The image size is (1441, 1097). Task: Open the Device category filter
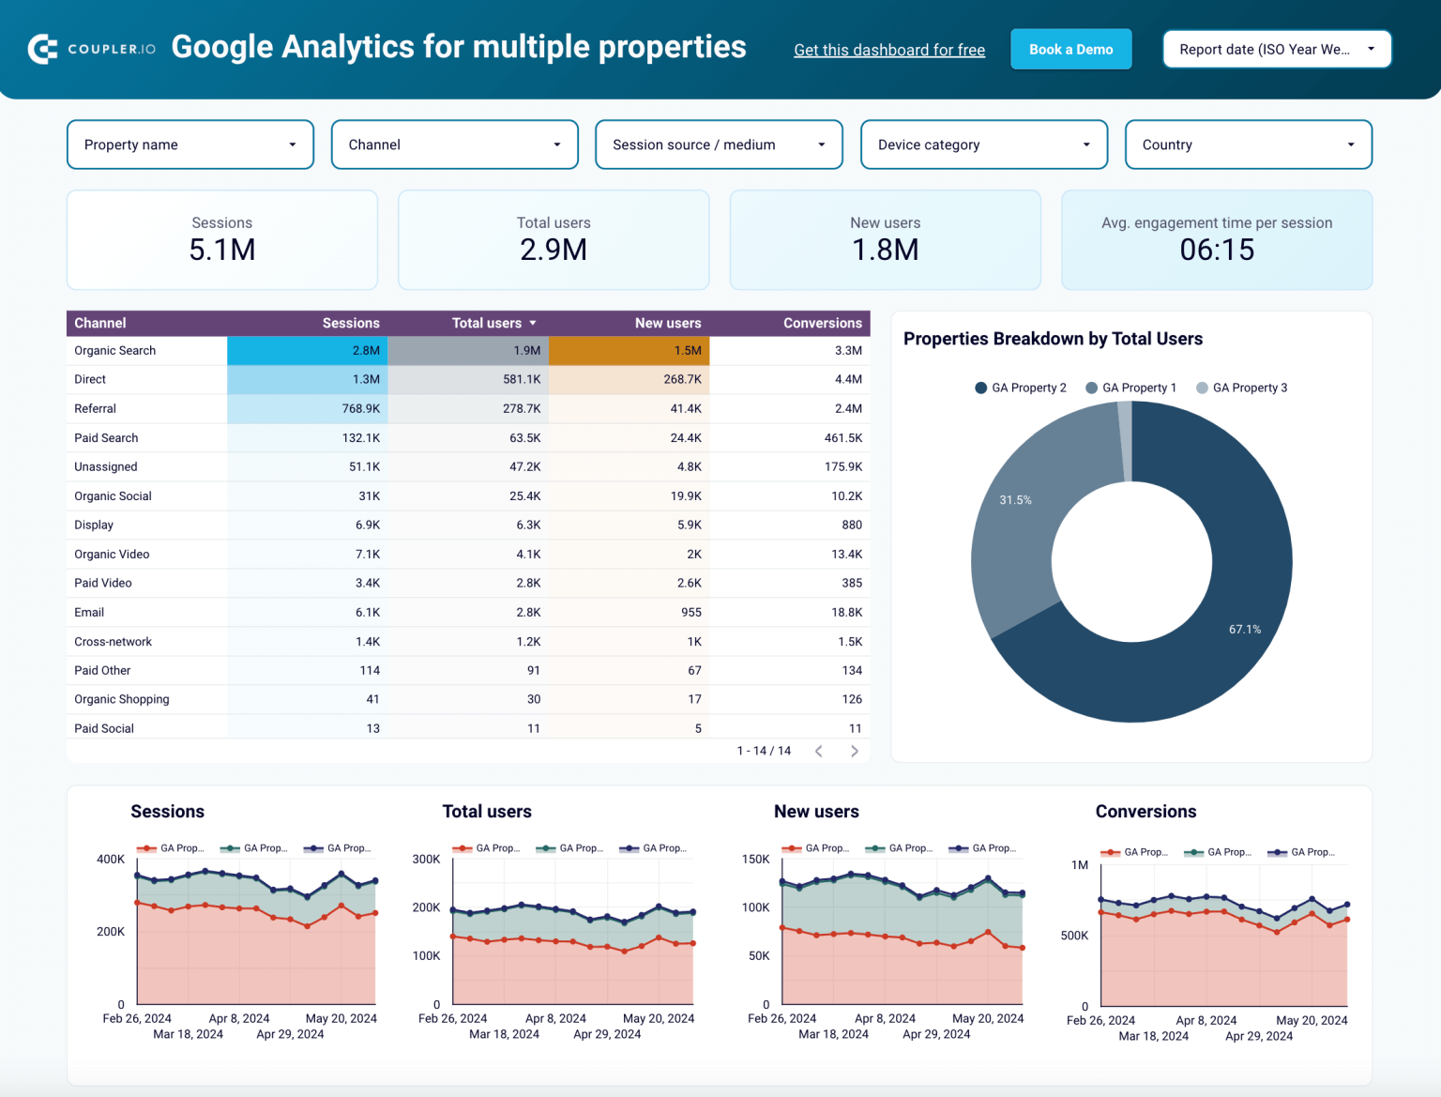983,145
